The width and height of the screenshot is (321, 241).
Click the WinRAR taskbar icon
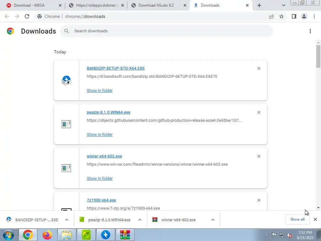tap(125, 235)
